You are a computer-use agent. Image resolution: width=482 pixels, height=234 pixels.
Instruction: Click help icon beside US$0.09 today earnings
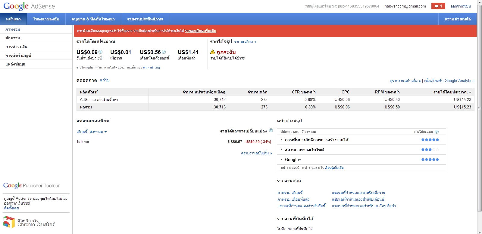(101, 52)
